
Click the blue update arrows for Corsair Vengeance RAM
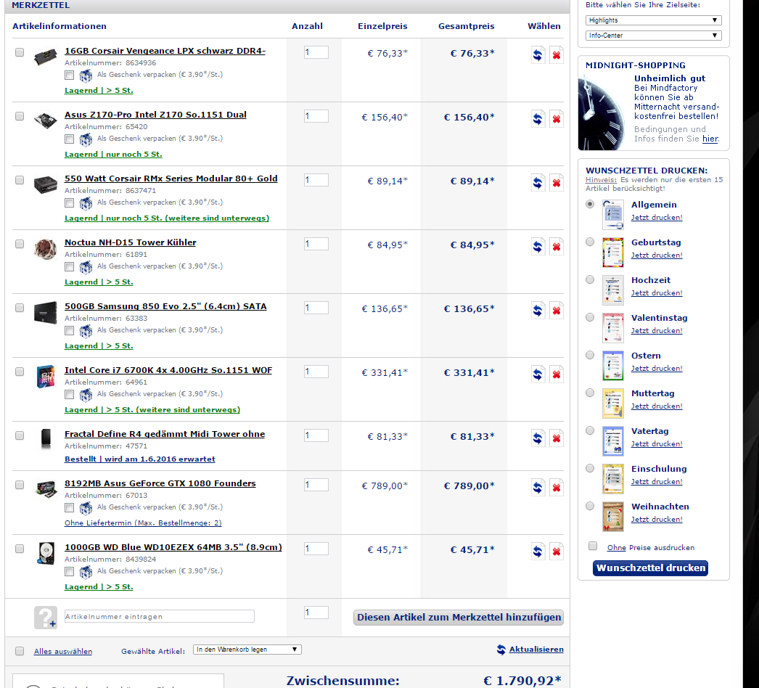tap(538, 55)
